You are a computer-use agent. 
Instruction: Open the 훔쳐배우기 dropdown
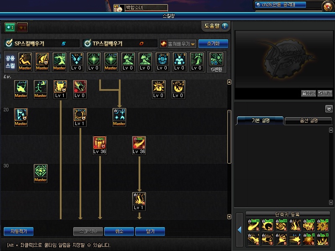click(178, 44)
